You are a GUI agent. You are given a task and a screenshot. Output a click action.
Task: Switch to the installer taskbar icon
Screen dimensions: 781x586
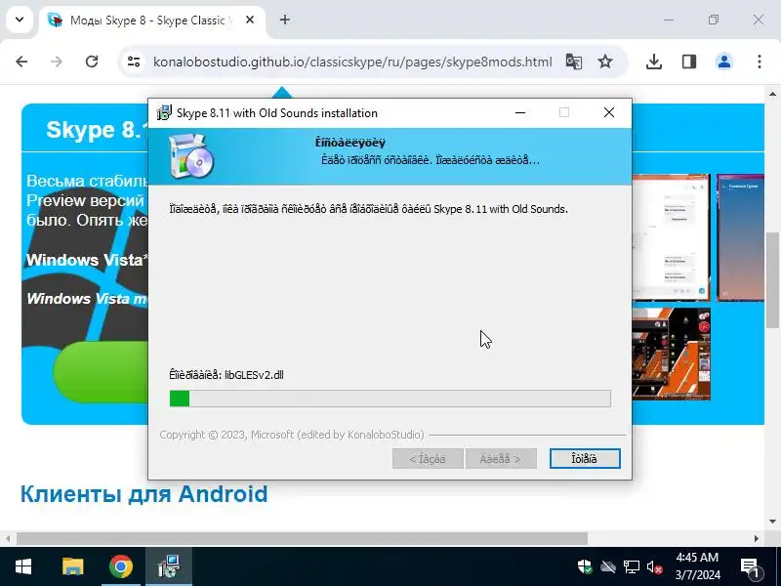coord(169,566)
